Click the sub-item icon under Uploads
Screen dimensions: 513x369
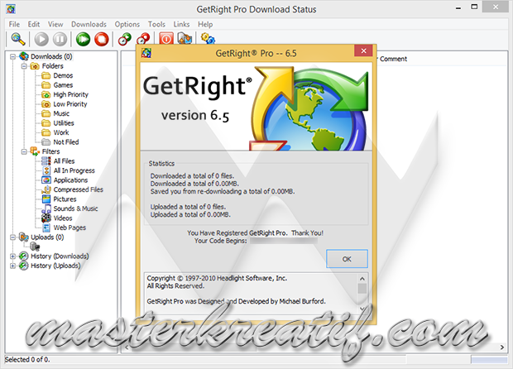(35, 247)
